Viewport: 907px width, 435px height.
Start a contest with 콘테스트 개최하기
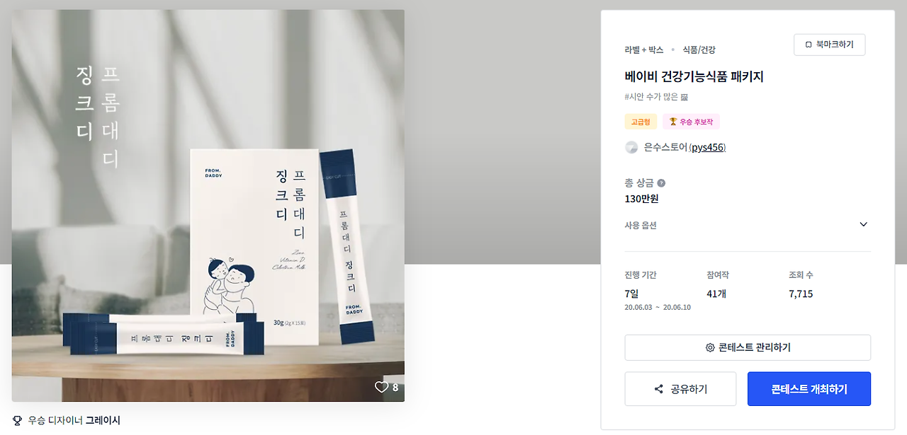coord(809,389)
